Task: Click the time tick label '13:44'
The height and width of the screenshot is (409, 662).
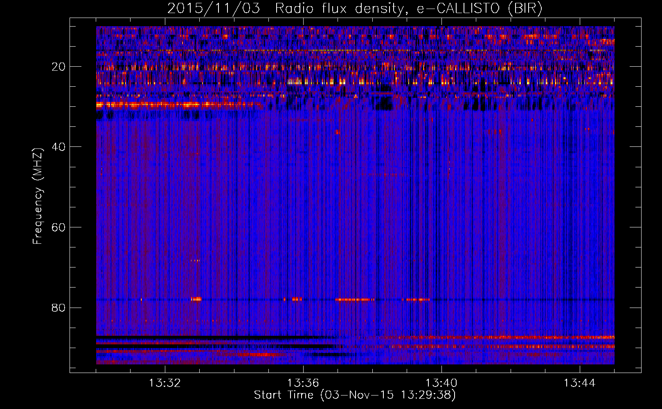Action: 580,383
